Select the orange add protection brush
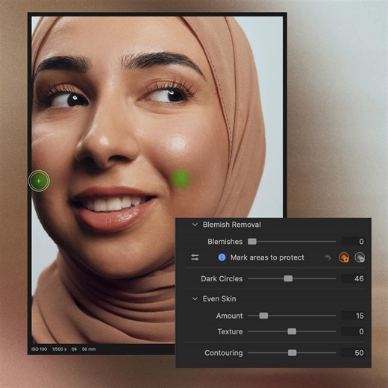Image resolution: width=388 pixels, height=388 pixels. pyautogui.click(x=344, y=257)
